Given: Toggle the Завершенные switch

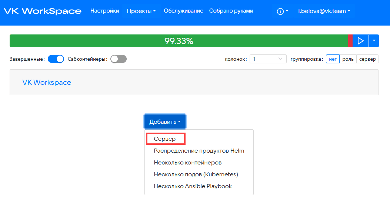Looking at the screenshot, I should click(x=56, y=59).
